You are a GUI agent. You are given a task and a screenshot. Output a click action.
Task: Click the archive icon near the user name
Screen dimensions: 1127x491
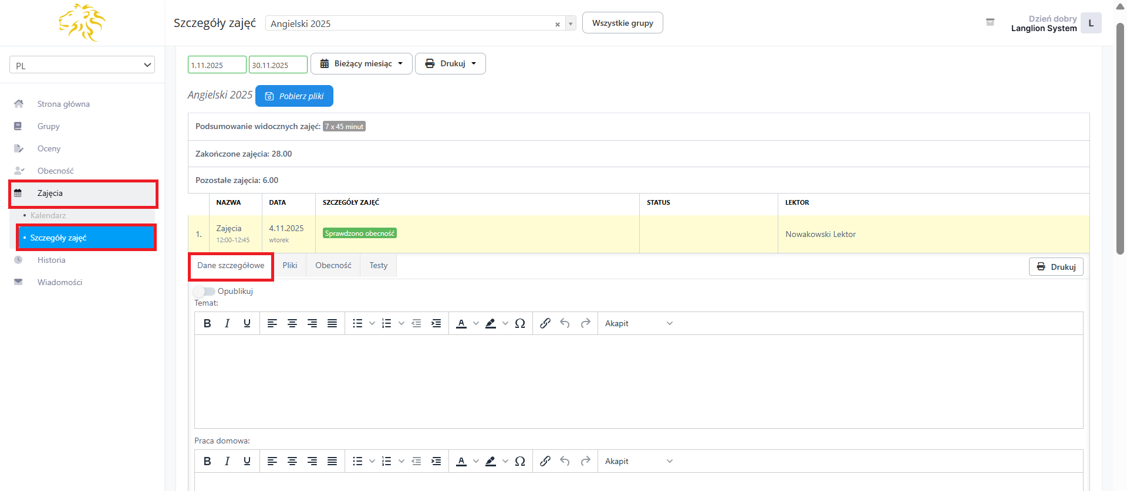[990, 22]
